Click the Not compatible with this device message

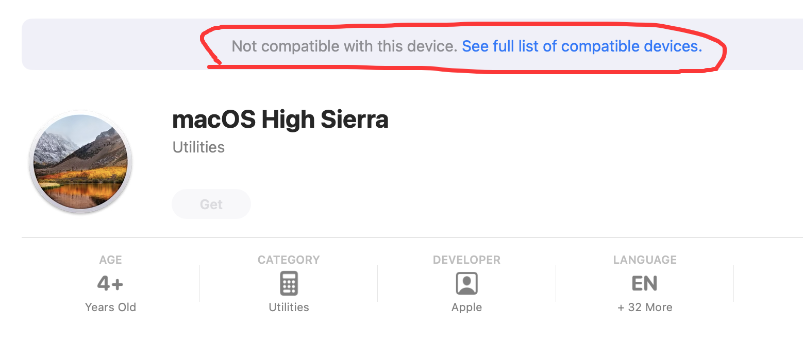[344, 46]
